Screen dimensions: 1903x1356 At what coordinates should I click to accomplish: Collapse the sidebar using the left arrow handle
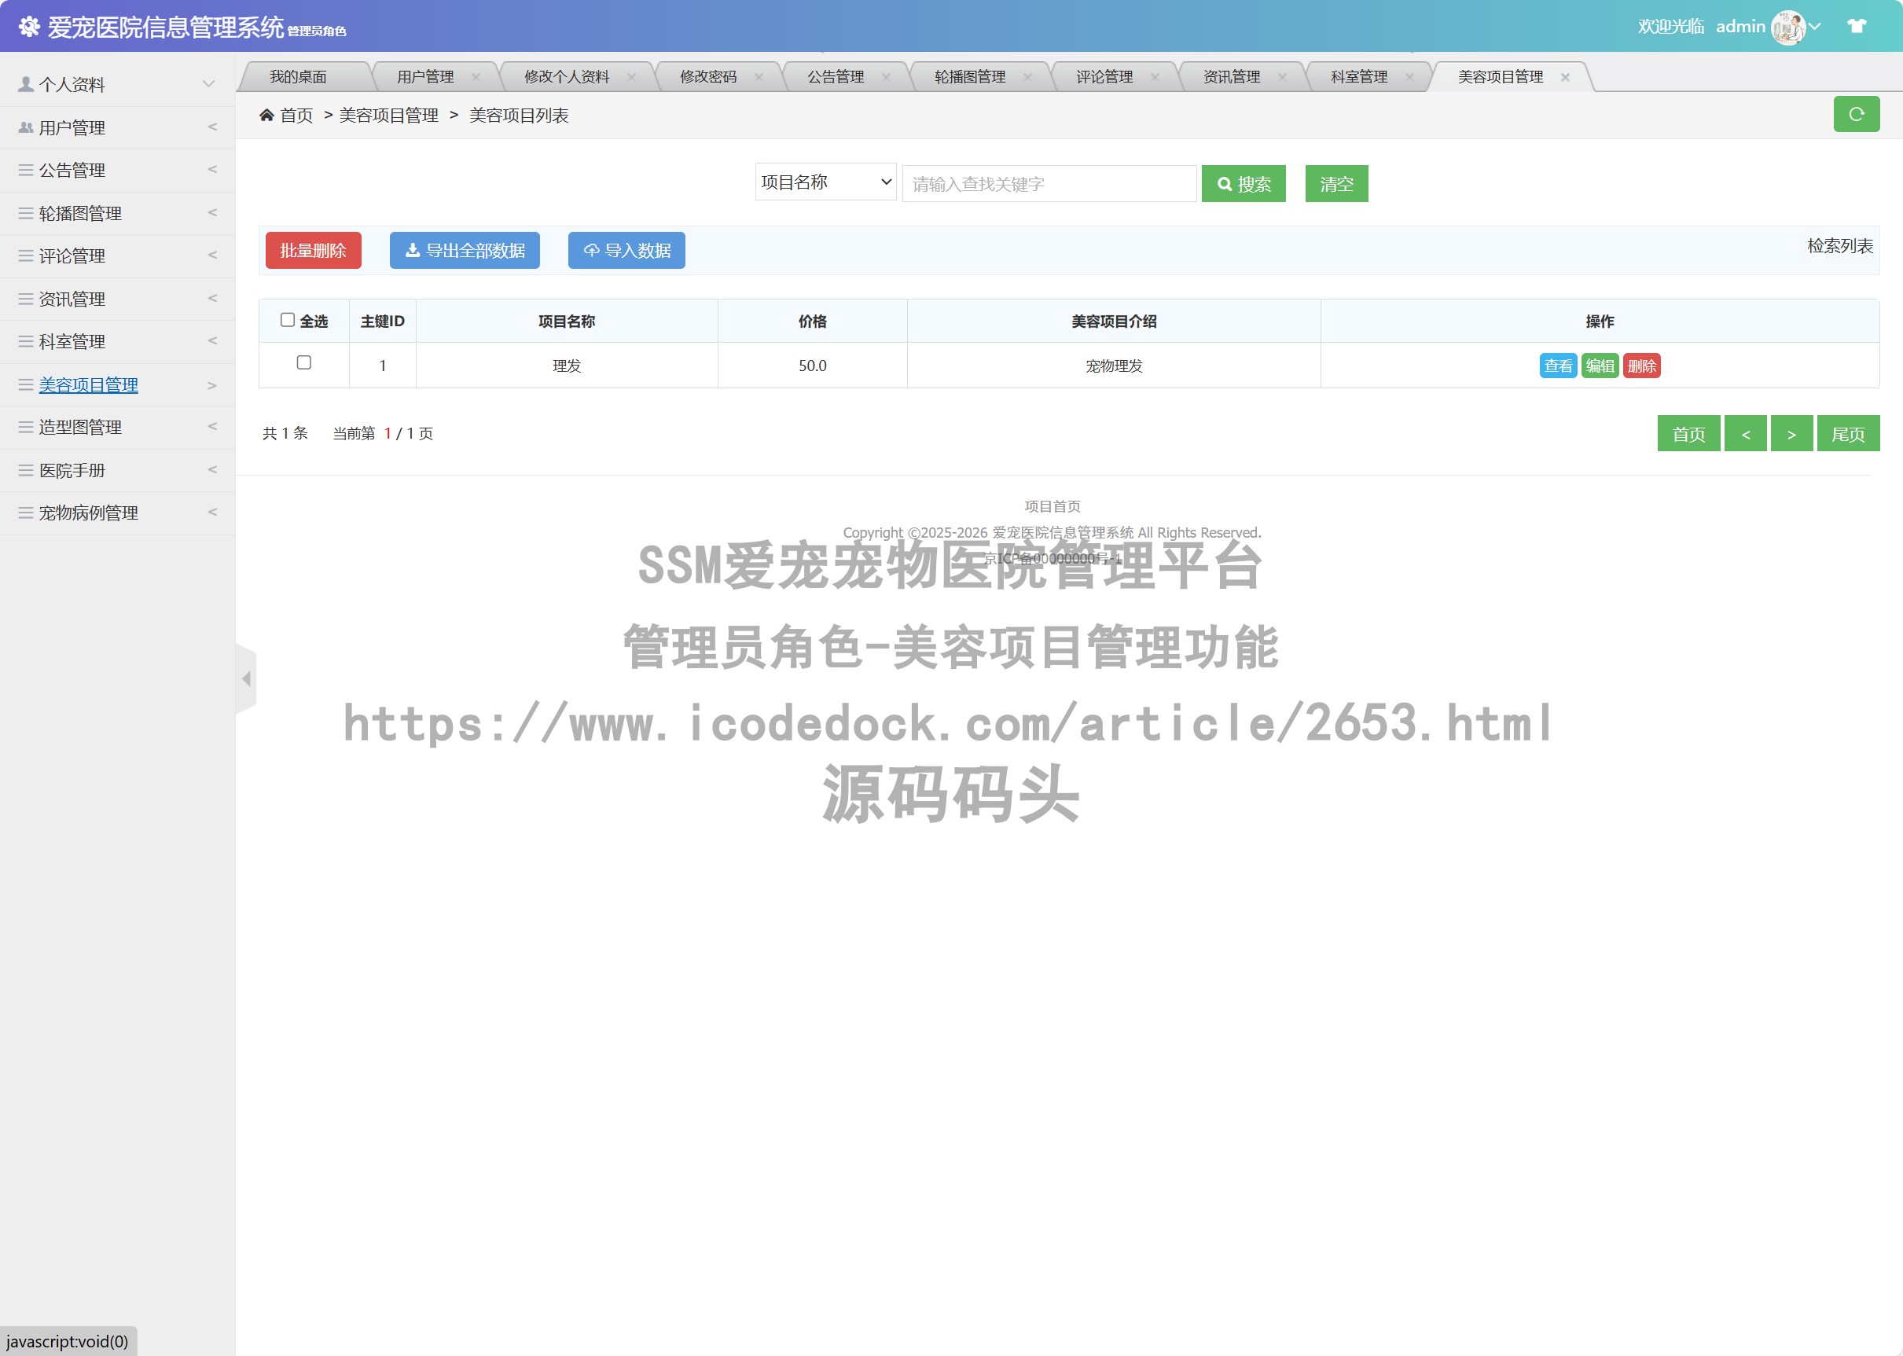pos(244,678)
